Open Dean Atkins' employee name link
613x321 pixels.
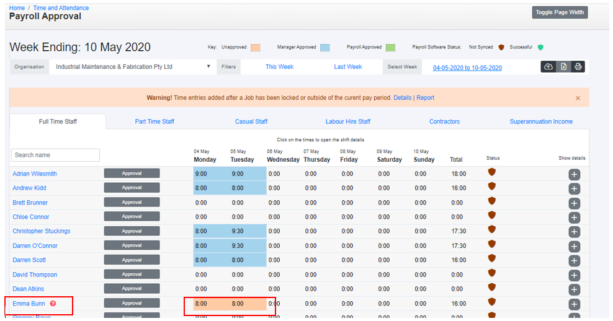click(28, 289)
